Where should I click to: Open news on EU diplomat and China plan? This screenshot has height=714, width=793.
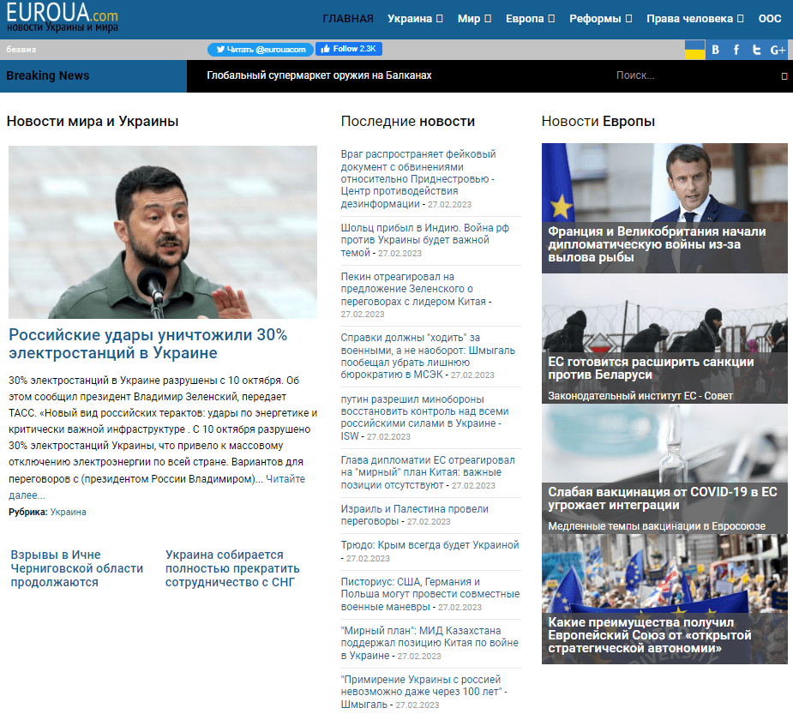coord(428,472)
